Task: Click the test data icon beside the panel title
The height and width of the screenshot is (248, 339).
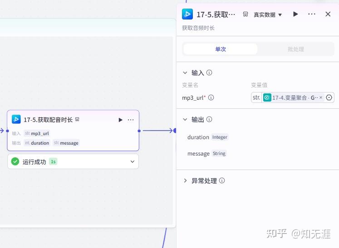Action: pyautogui.click(x=246, y=14)
